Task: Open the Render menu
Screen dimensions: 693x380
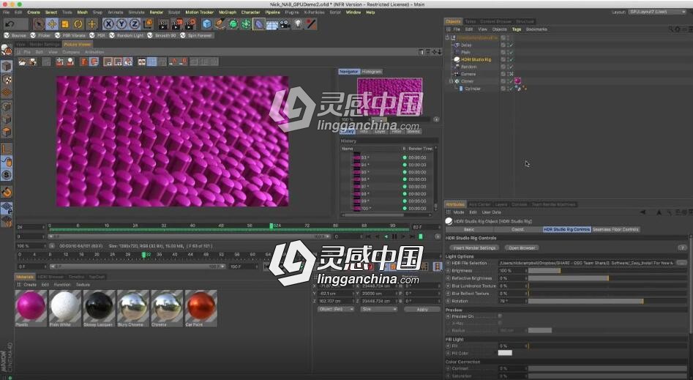Action: click(x=157, y=12)
